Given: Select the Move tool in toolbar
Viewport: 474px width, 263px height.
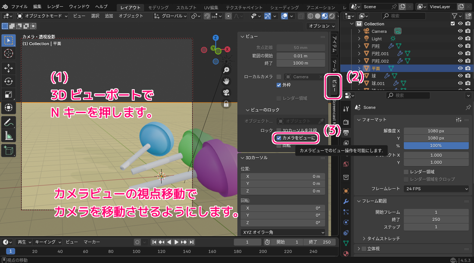Looking at the screenshot, I should (x=8, y=68).
